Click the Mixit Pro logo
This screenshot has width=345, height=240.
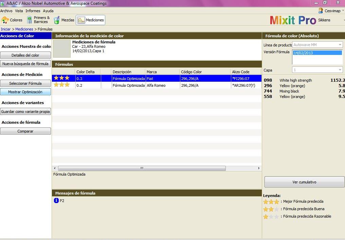[x=293, y=20]
